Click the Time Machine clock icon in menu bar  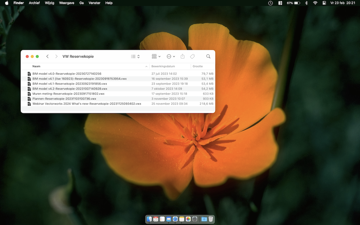pos(270,3)
